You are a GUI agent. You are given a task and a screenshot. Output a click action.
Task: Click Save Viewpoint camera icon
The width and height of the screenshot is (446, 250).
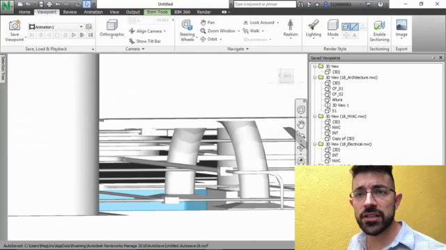pos(14,26)
